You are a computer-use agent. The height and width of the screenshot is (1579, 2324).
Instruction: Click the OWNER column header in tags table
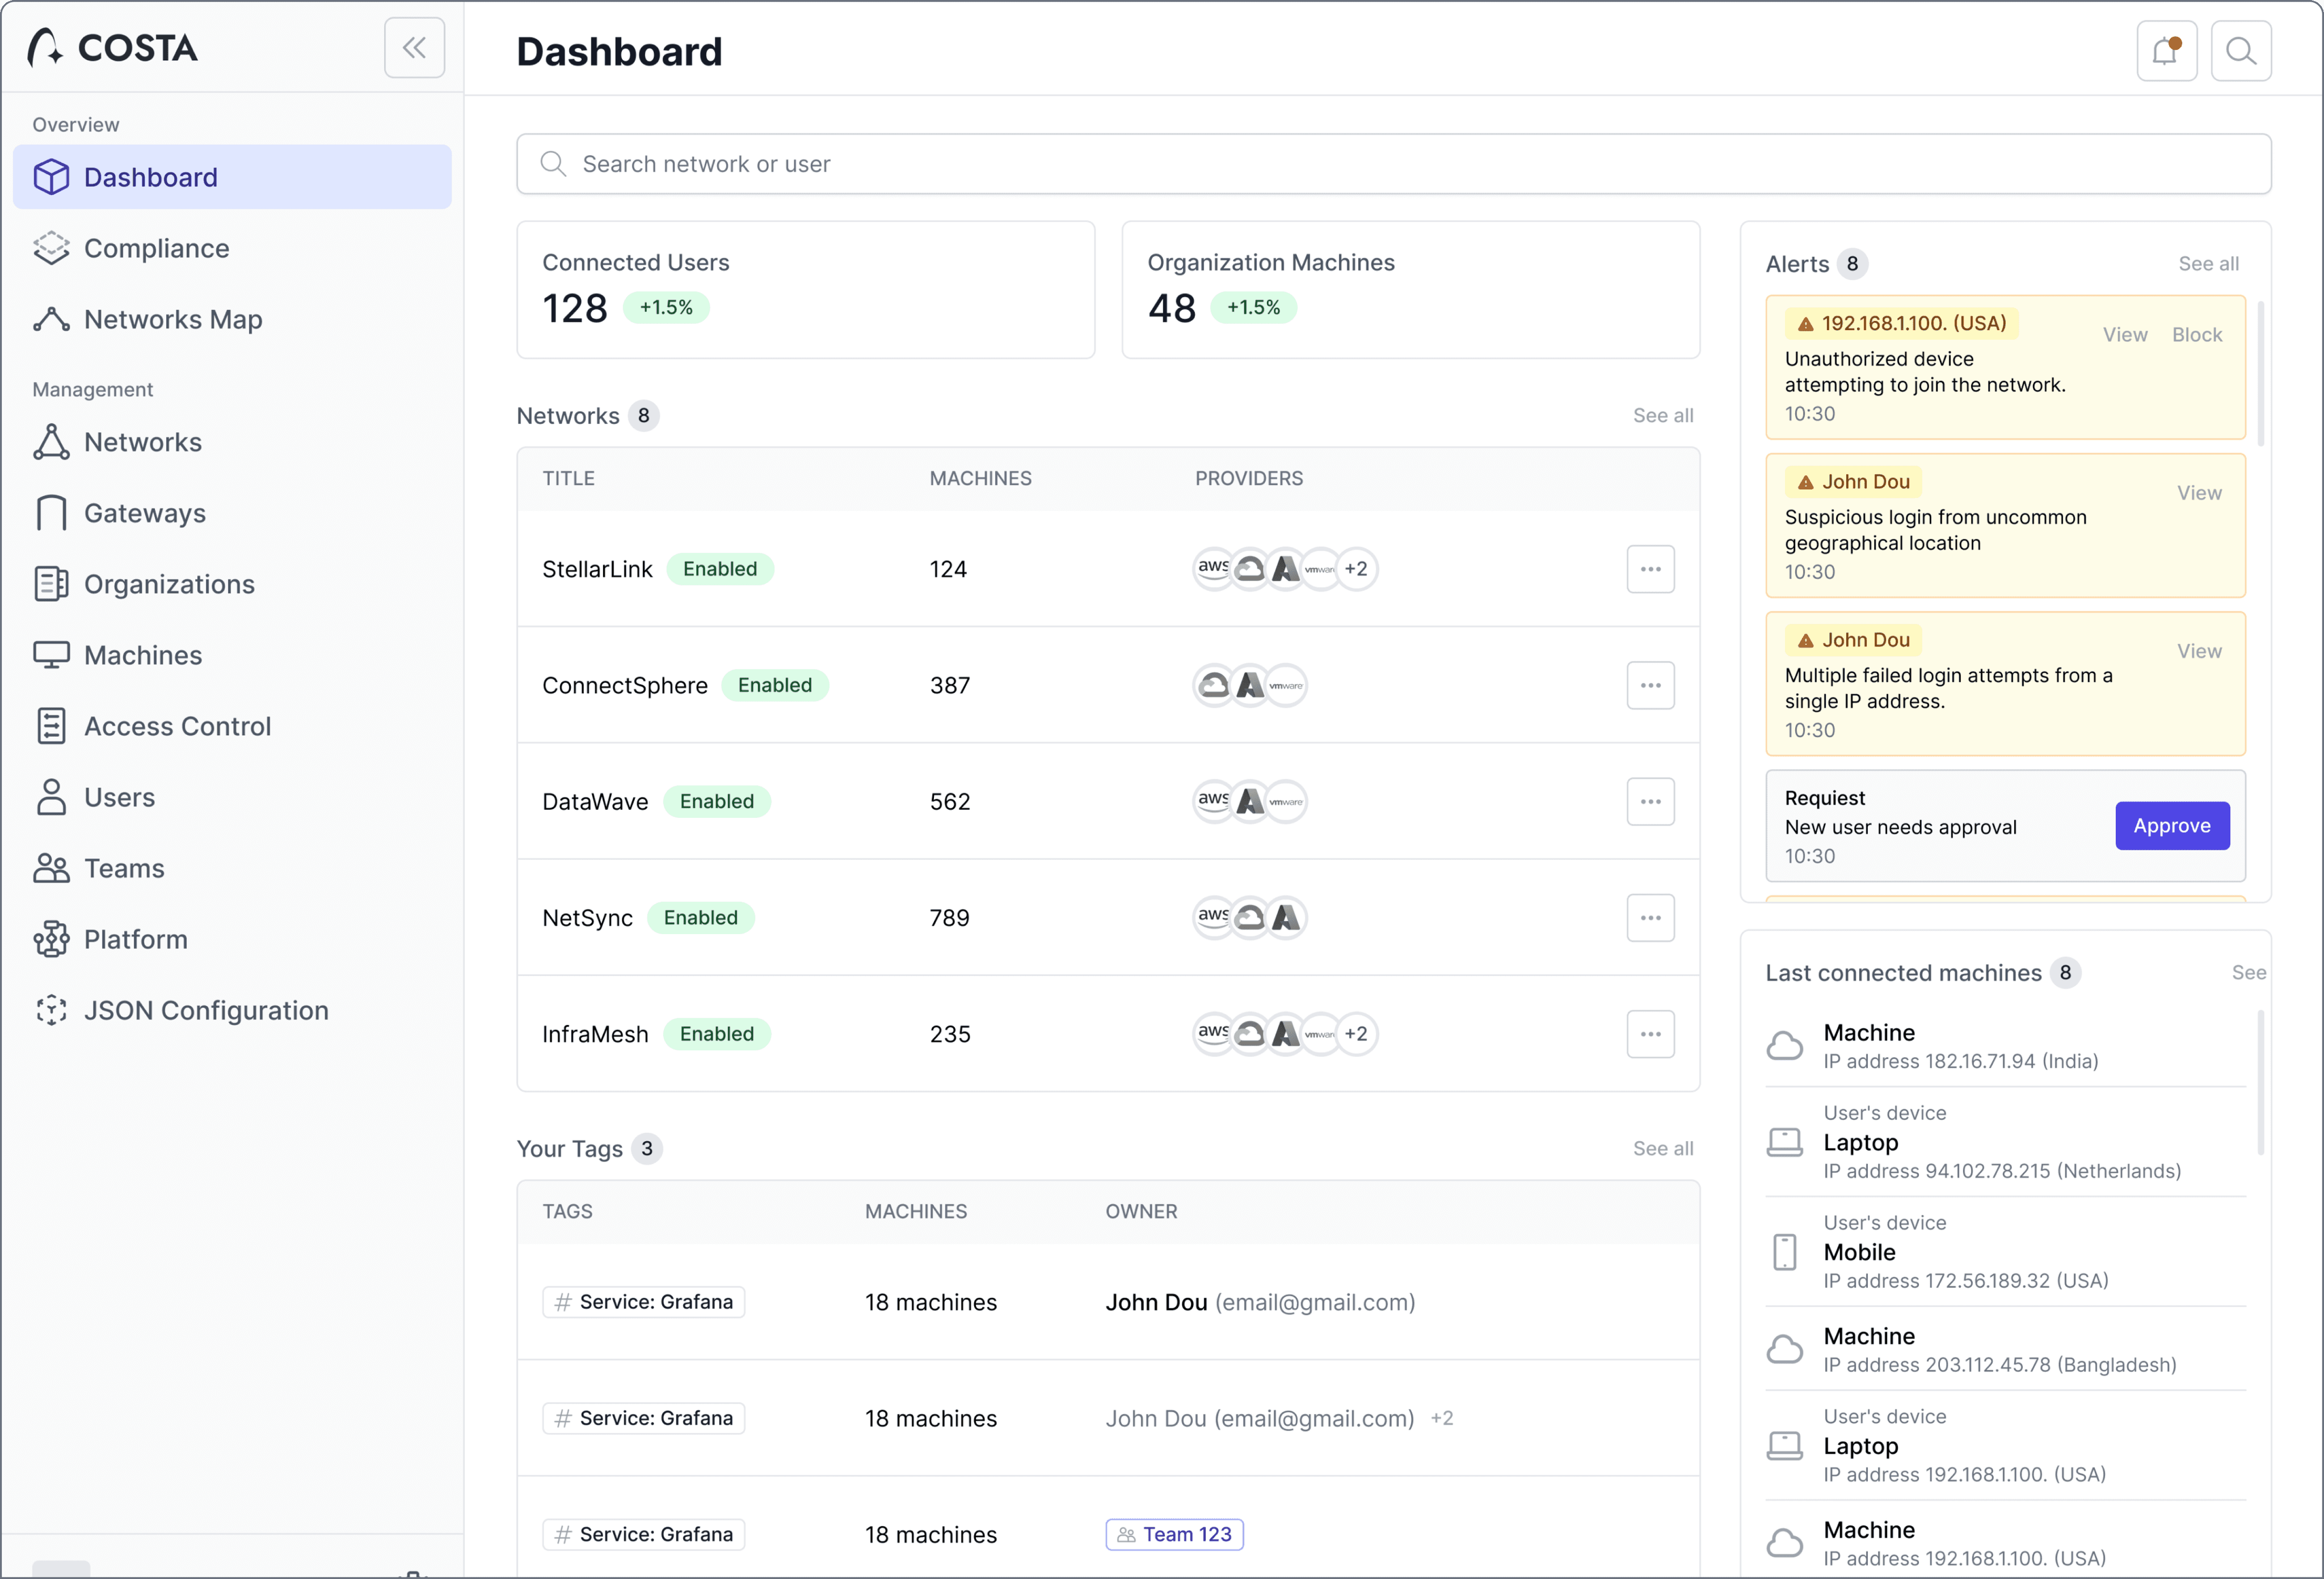1141,1211
